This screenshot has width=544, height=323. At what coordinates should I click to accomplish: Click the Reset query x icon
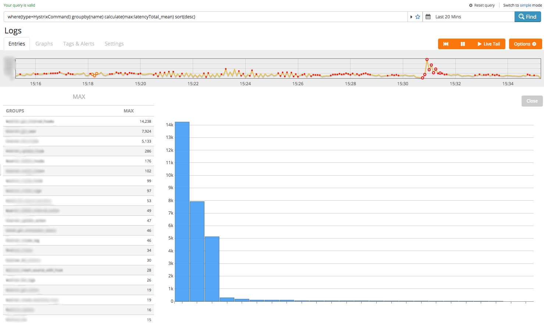(471, 6)
